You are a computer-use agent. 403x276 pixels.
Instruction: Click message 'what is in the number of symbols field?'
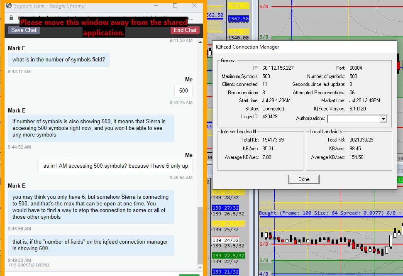(59, 60)
